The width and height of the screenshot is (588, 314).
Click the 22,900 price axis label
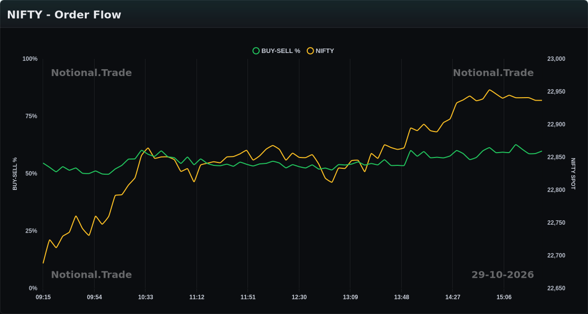pyautogui.click(x=556, y=125)
